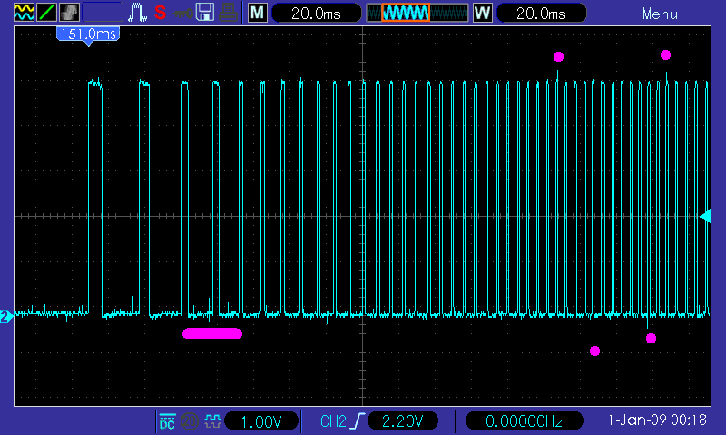
Task: Click the window timebase 20.0ms value
Action: click(541, 13)
